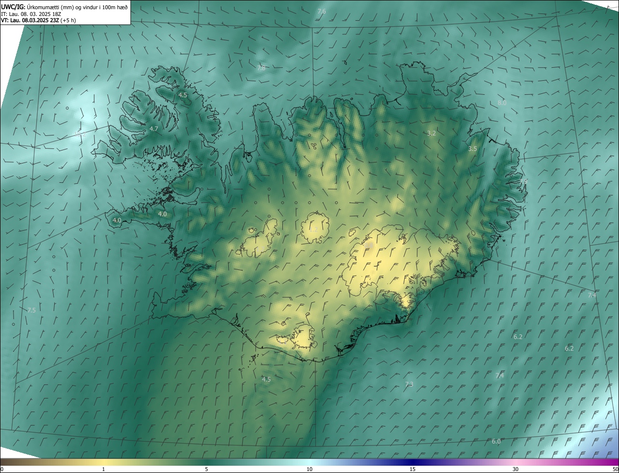Image resolution: width=619 pixels, height=473 pixels.
Task: Click the 7.6 value label on the map
Action: click(x=322, y=11)
